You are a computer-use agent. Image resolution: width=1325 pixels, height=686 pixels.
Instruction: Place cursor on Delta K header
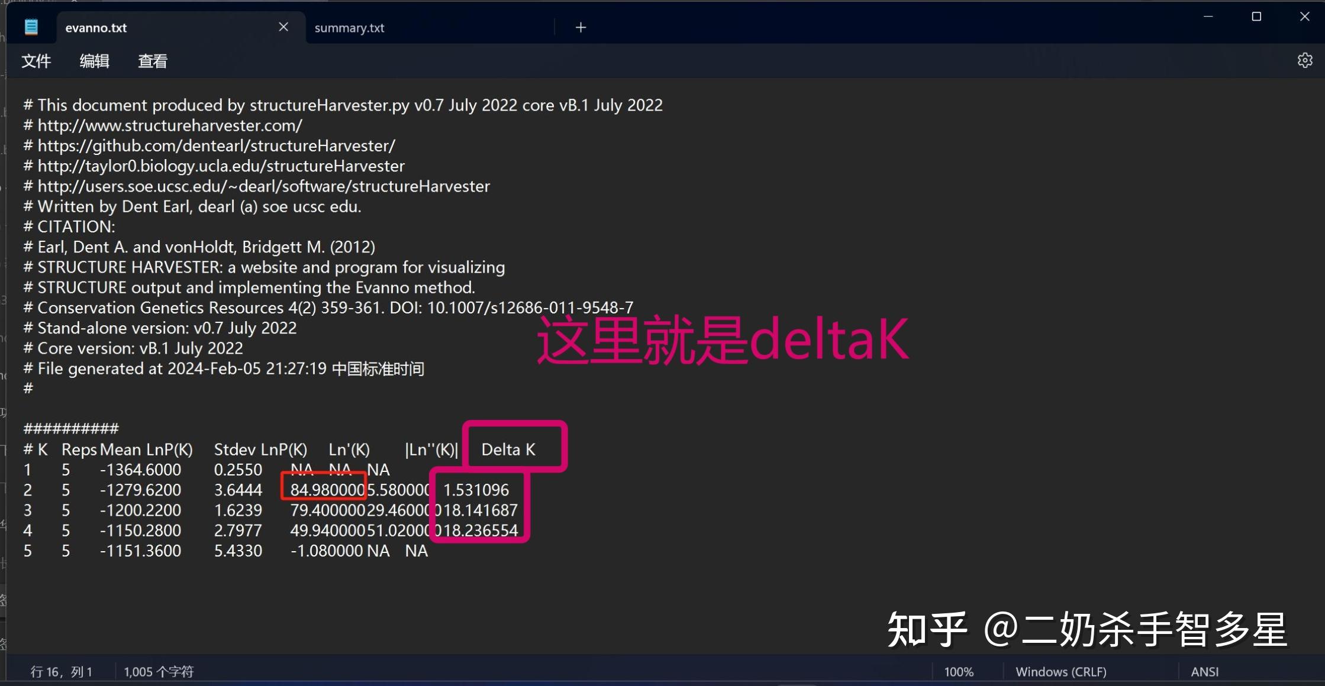pos(508,449)
